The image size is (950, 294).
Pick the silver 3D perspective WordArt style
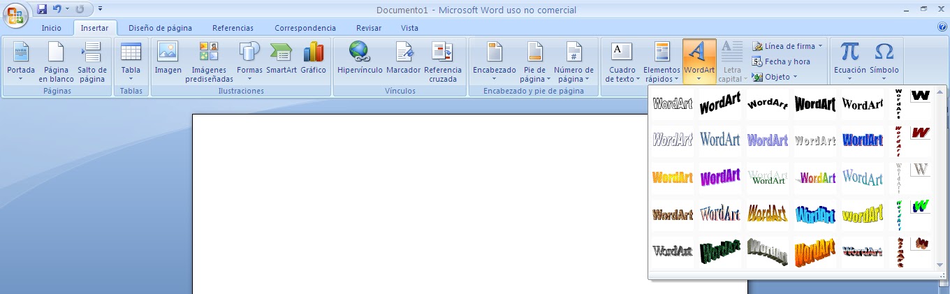click(768, 251)
